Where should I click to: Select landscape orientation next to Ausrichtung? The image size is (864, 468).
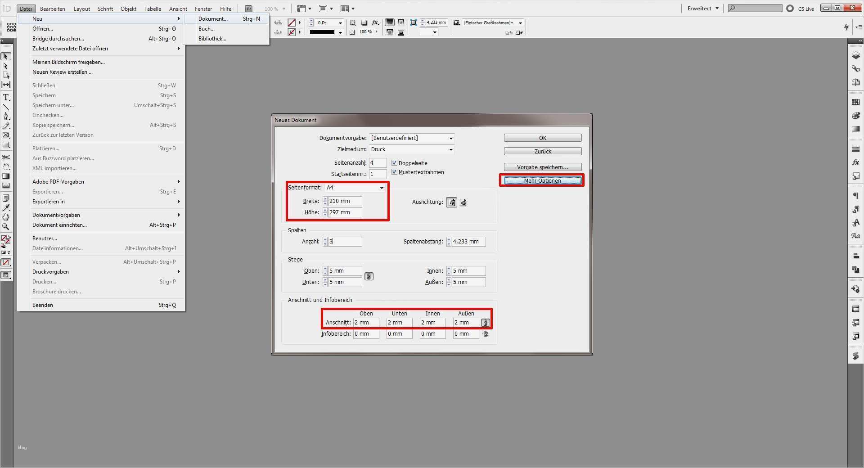463,202
